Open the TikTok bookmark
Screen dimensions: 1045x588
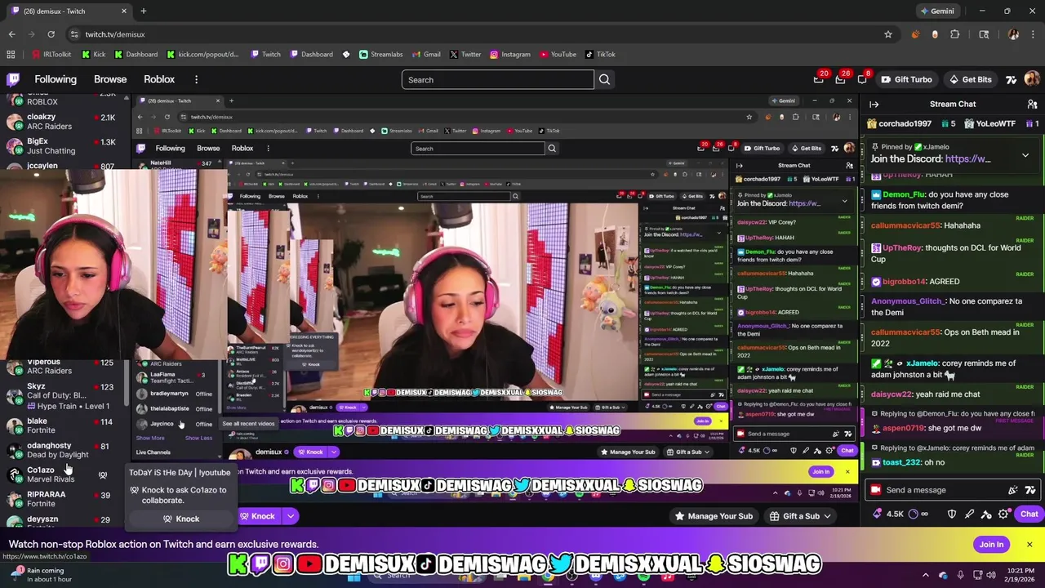600,54
